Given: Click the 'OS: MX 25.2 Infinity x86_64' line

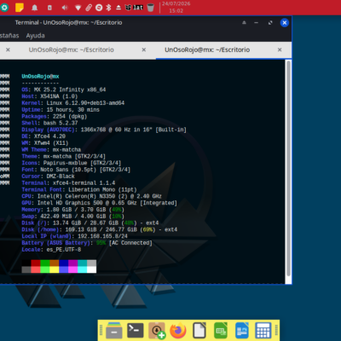Looking at the screenshot, I should 64,90.
